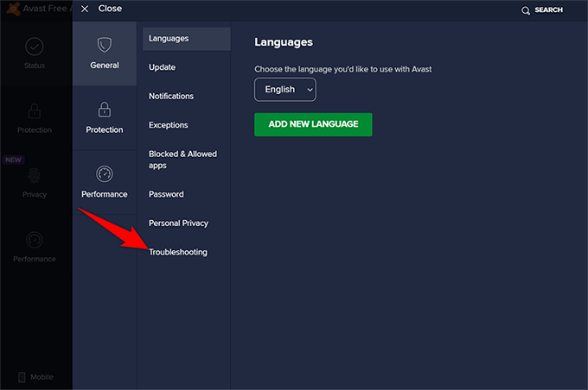Select the Notifications menu item

coord(171,96)
